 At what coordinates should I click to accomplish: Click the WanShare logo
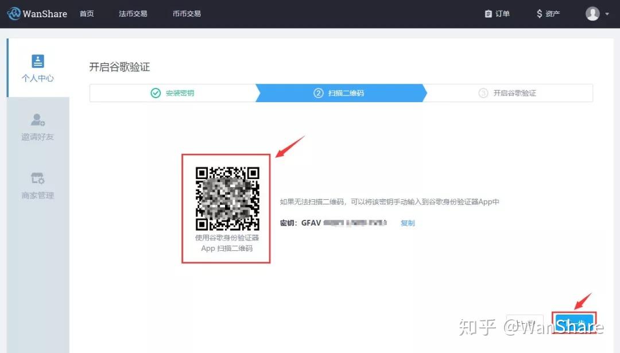click(37, 14)
